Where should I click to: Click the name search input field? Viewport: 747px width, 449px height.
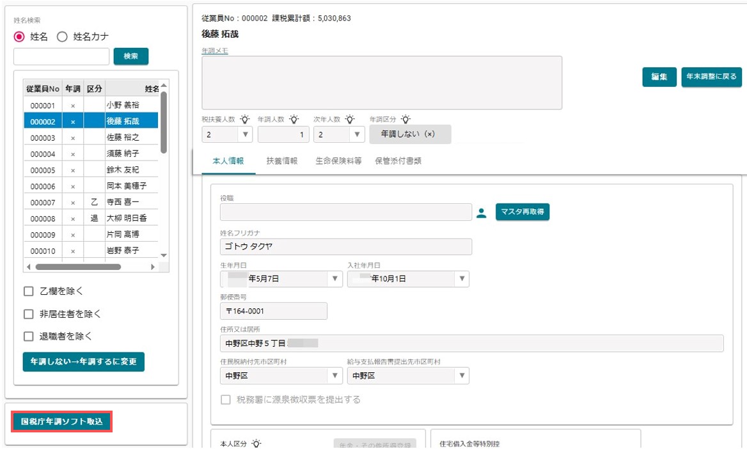tap(61, 56)
